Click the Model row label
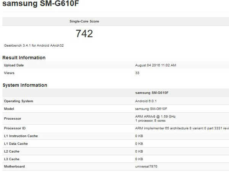Viewport: 229px width, 172px height. tap(9, 109)
